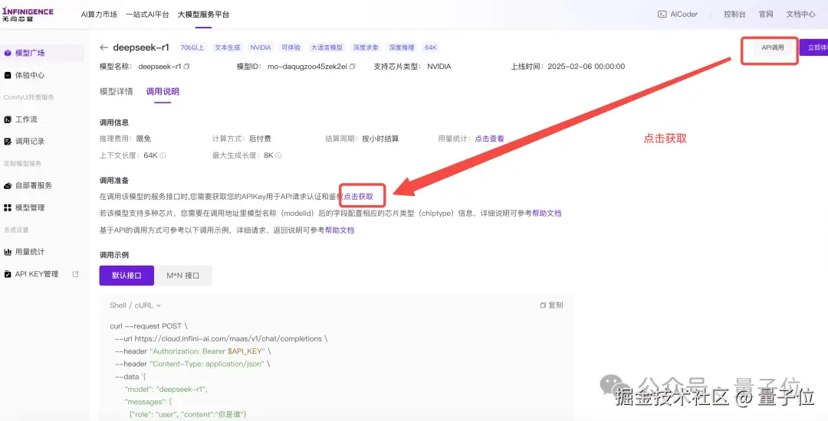Open the 文档中心 link

801,15
